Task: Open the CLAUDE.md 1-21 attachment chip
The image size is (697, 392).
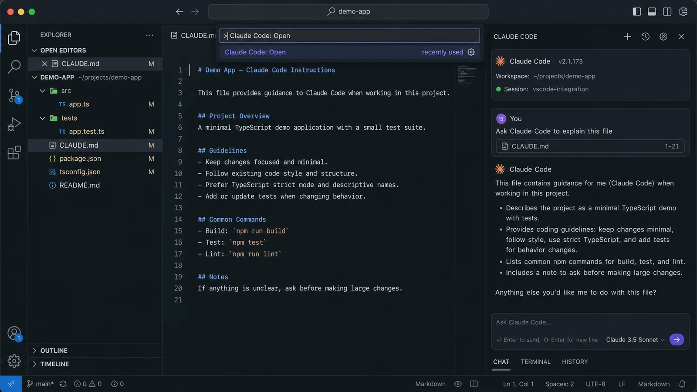Action: point(590,146)
